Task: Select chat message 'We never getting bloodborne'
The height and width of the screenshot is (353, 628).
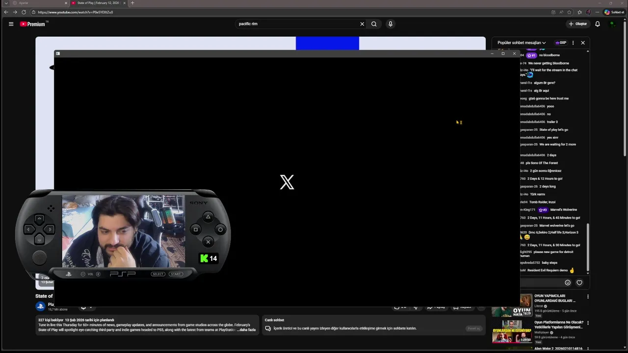Action: pyautogui.click(x=549, y=63)
